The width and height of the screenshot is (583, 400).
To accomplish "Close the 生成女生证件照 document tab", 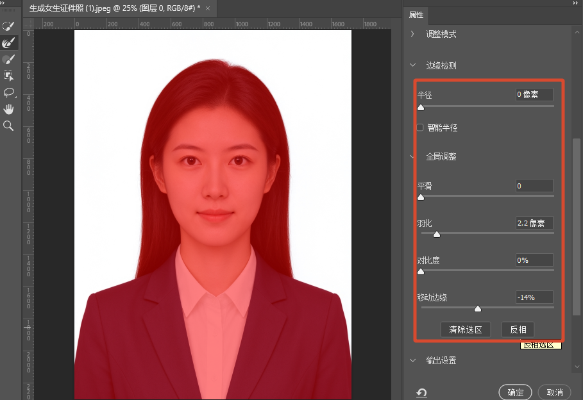I will (x=208, y=8).
